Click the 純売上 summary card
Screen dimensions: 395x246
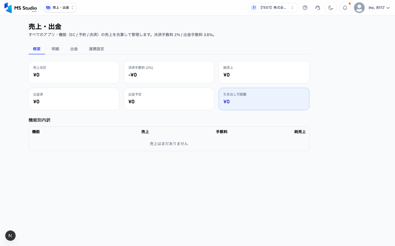pyautogui.click(x=264, y=72)
